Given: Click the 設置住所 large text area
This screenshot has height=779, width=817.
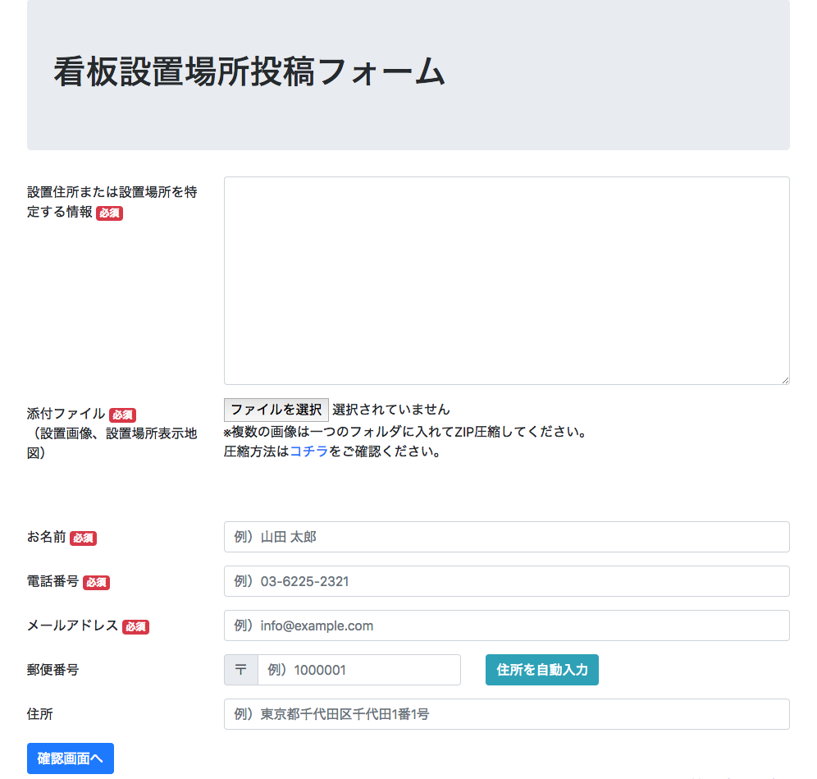Looking at the screenshot, I should click(506, 281).
